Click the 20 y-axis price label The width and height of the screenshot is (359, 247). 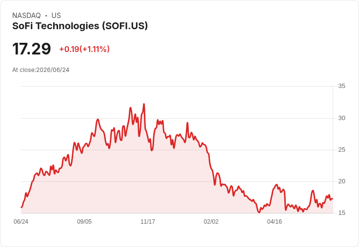point(341,181)
